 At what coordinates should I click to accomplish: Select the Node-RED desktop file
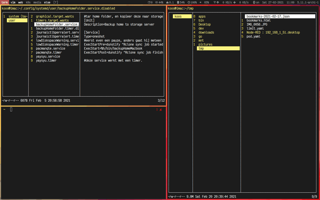pyautogui.click(x=273, y=32)
